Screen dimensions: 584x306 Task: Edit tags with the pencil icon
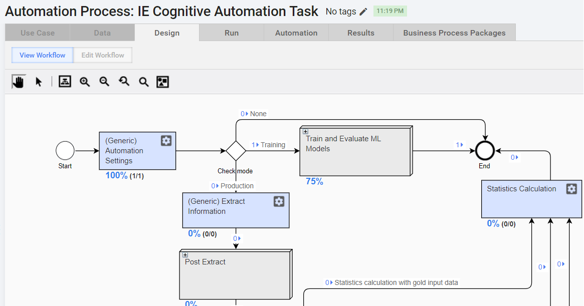(363, 12)
